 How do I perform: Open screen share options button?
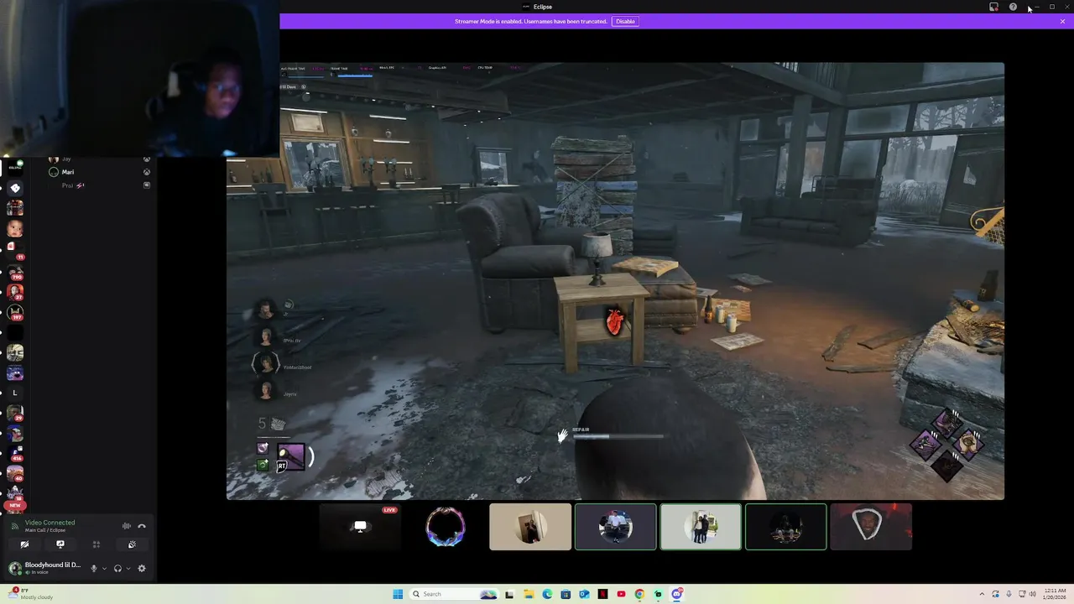pos(60,544)
